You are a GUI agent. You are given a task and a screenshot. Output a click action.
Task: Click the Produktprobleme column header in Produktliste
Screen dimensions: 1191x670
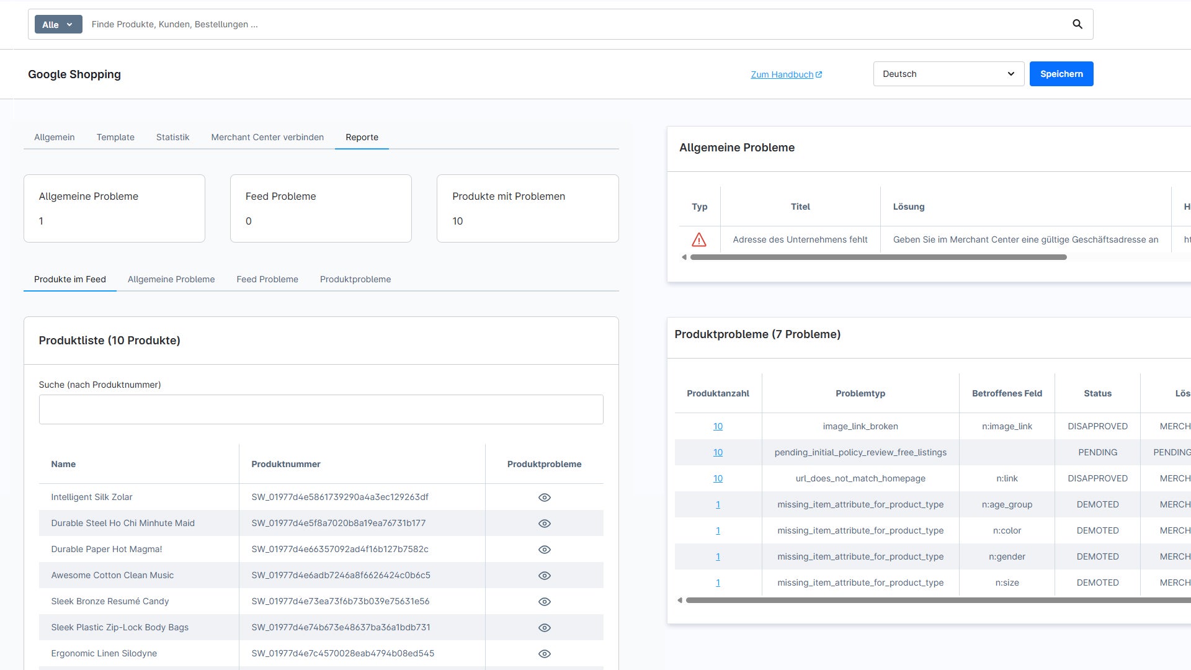coord(544,464)
